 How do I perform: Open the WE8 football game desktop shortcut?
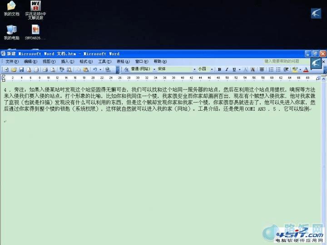point(35,10)
